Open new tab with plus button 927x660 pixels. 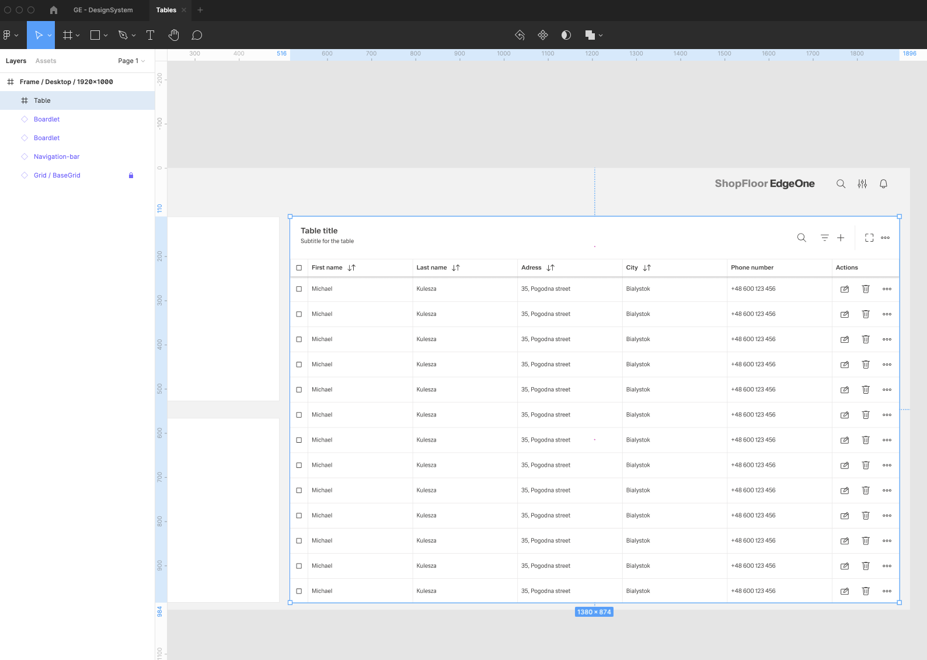[x=200, y=10]
